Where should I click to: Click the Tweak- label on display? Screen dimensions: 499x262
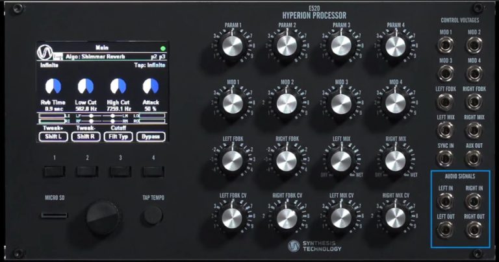(86, 128)
